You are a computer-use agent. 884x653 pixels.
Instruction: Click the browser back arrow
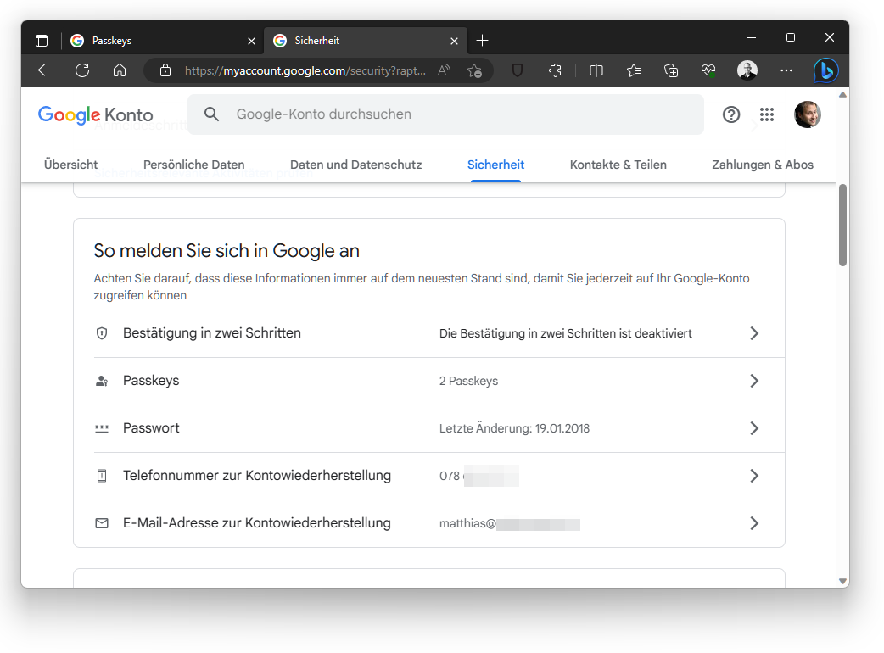45,70
